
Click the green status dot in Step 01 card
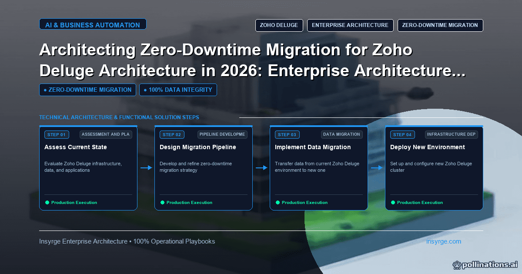click(47, 203)
